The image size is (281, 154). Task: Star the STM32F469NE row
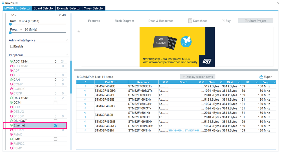pos(85,122)
